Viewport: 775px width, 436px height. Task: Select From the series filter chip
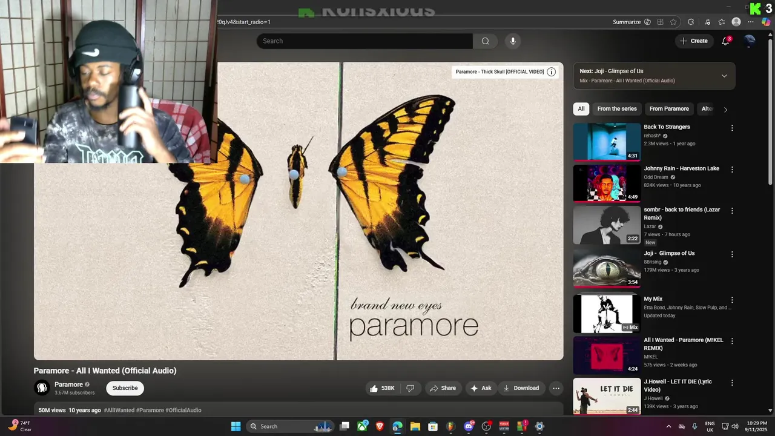617,109
